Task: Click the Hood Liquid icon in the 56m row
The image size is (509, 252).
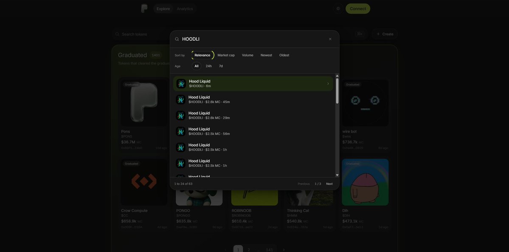Action: click(180, 131)
